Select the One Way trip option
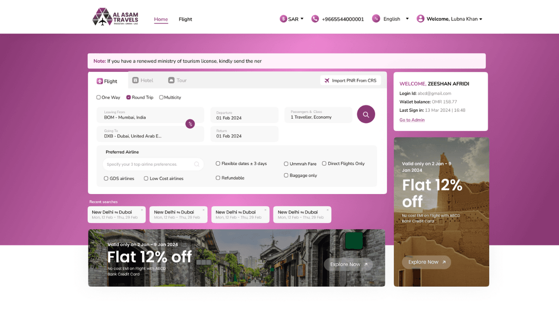Image resolution: width=559 pixels, height=314 pixels. click(x=108, y=98)
